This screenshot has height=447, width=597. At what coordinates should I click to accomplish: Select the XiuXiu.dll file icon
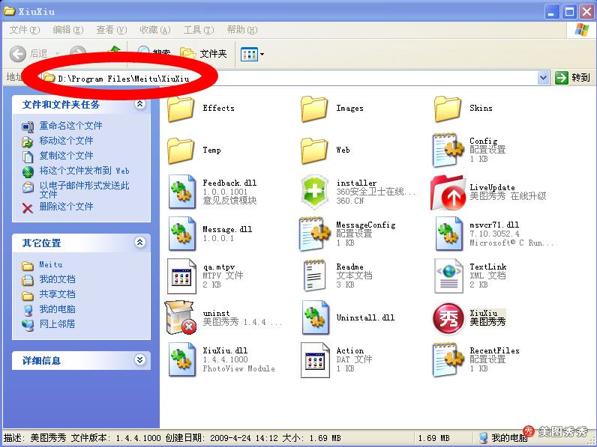click(182, 359)
